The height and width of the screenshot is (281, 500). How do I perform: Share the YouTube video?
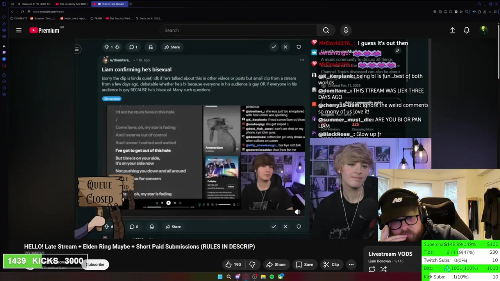276,265
